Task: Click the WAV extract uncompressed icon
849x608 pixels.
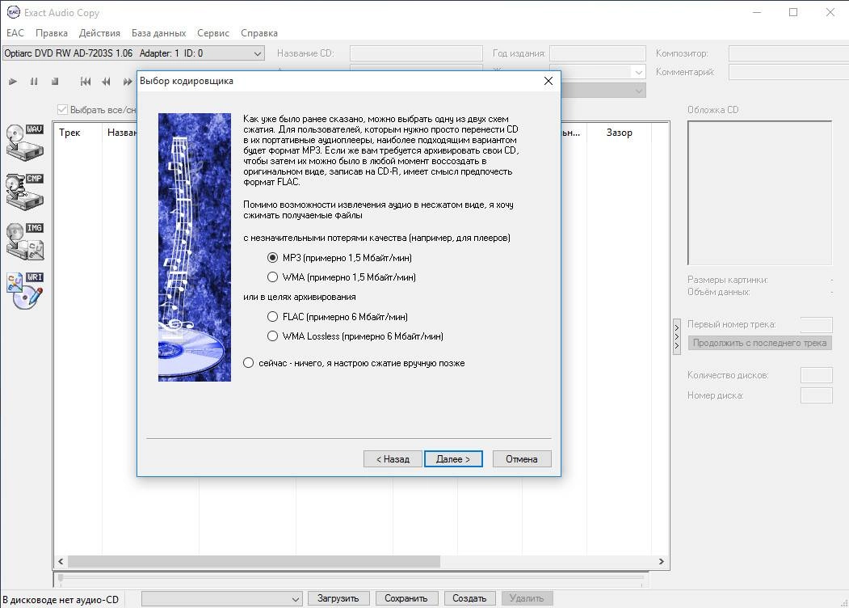Action: point(25,142)
